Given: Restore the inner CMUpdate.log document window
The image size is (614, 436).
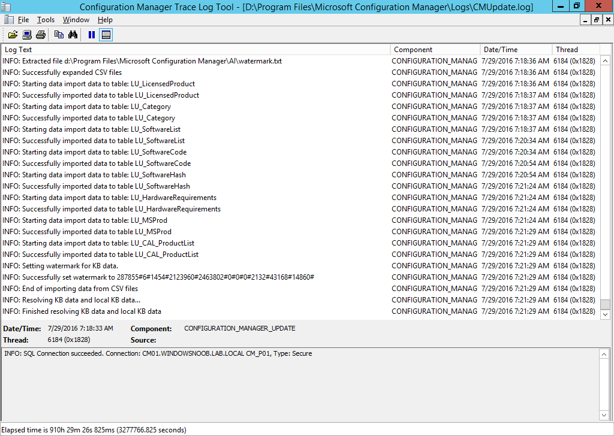Looking at the screenshot, I should click(x=597, y=20).
